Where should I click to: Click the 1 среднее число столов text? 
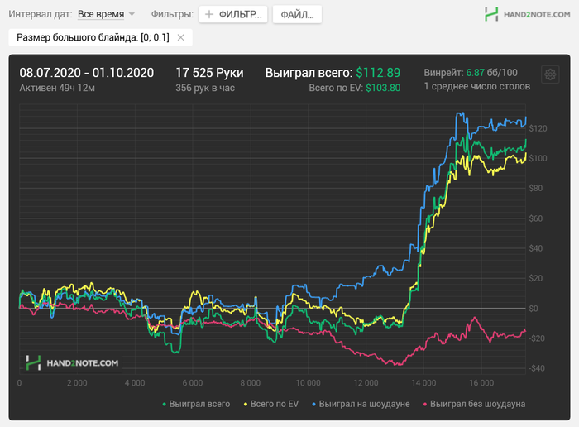point(476,86)
